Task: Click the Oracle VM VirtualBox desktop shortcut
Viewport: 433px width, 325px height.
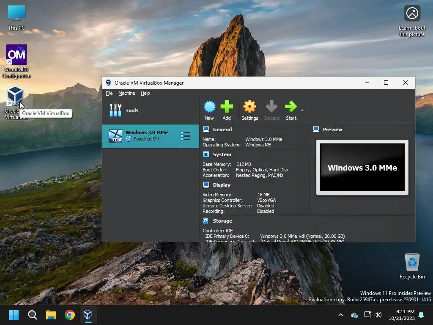Action: pos(15,103)
